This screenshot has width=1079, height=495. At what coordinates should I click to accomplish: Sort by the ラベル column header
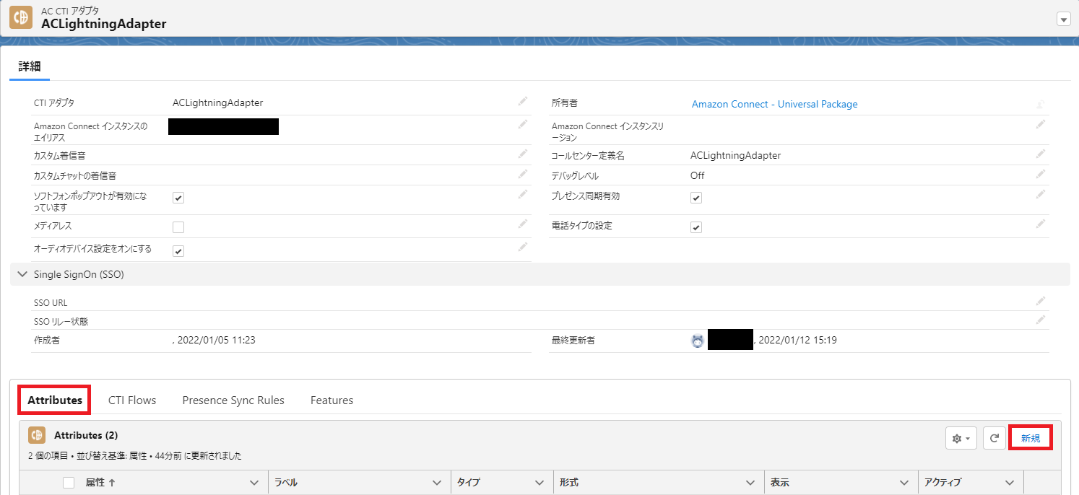286,483
